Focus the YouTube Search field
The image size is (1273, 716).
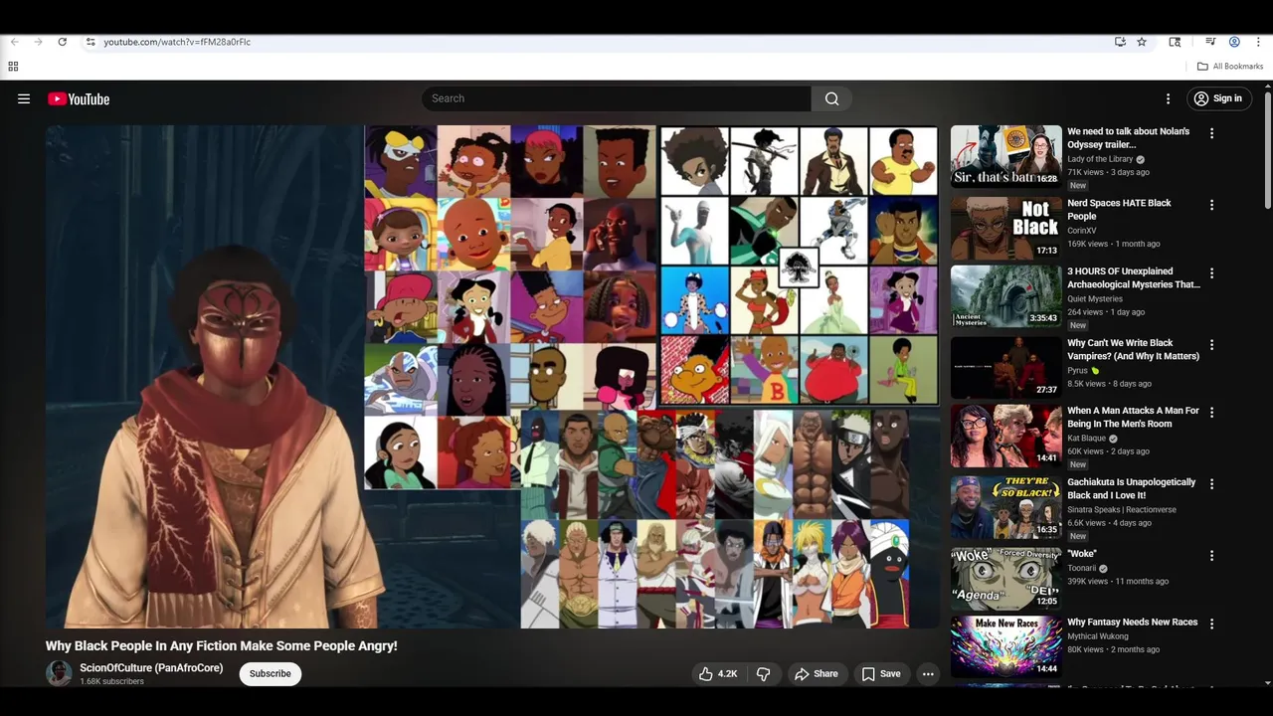pos(617,98)
